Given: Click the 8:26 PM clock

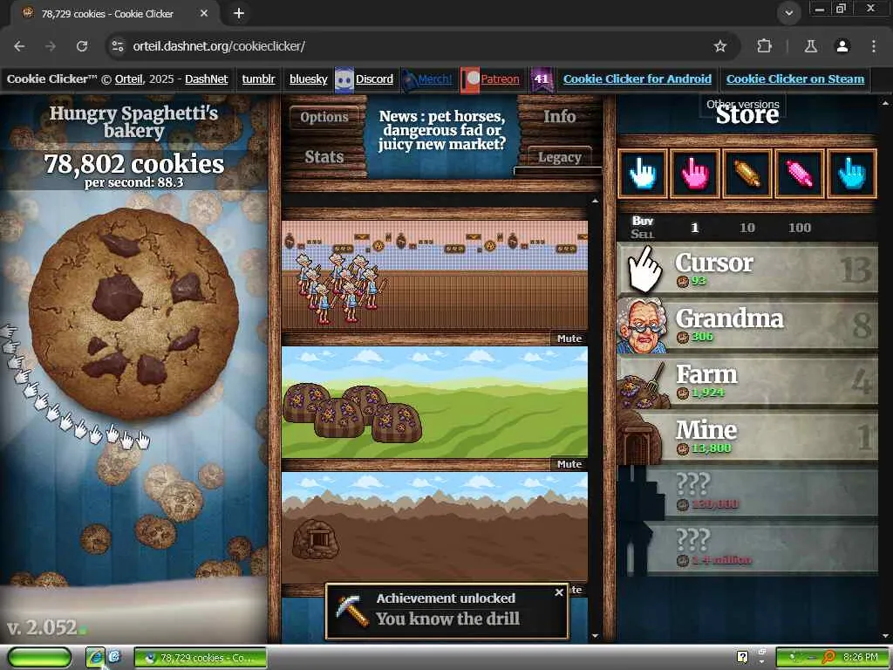Looking at the screenshot, I should point(860,657).
